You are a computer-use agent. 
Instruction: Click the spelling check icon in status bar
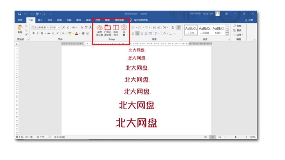pyautogui.click(x=49, y=137)
